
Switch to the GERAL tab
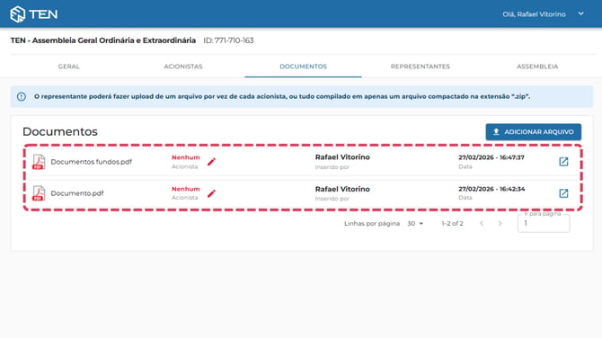click(x=68, y=67)
